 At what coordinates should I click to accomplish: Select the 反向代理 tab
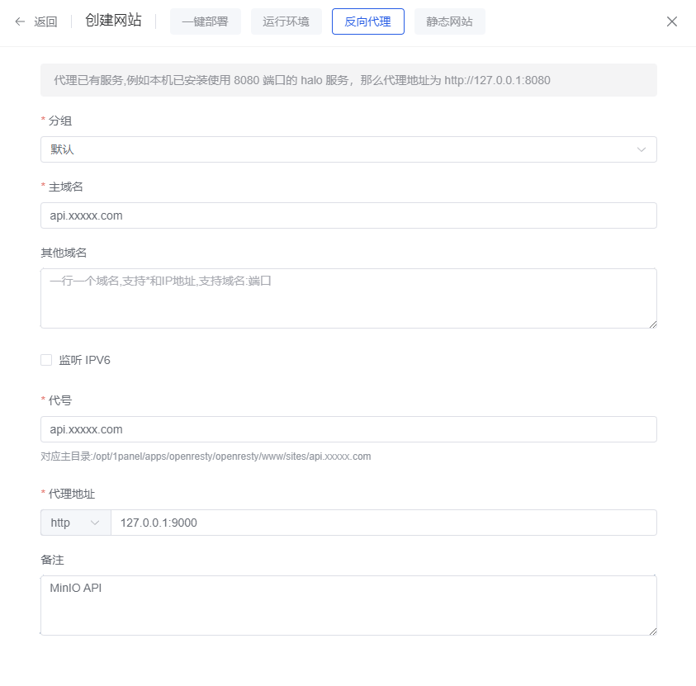(x=367, y=21)
